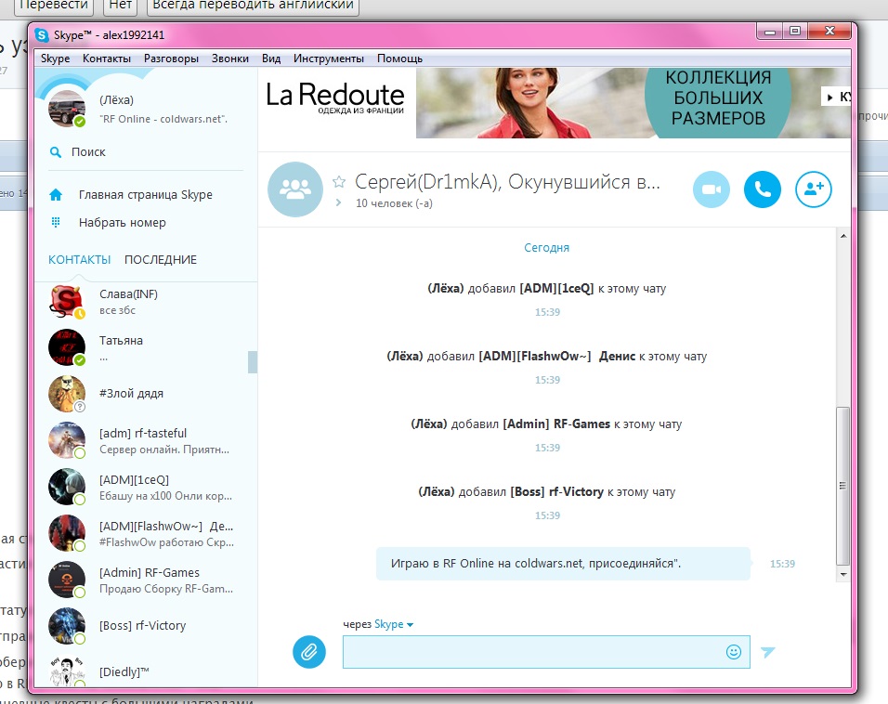Switch to the ПОСЛЕДНИЕ tab
Screen dimensions: 888x704
161,259
